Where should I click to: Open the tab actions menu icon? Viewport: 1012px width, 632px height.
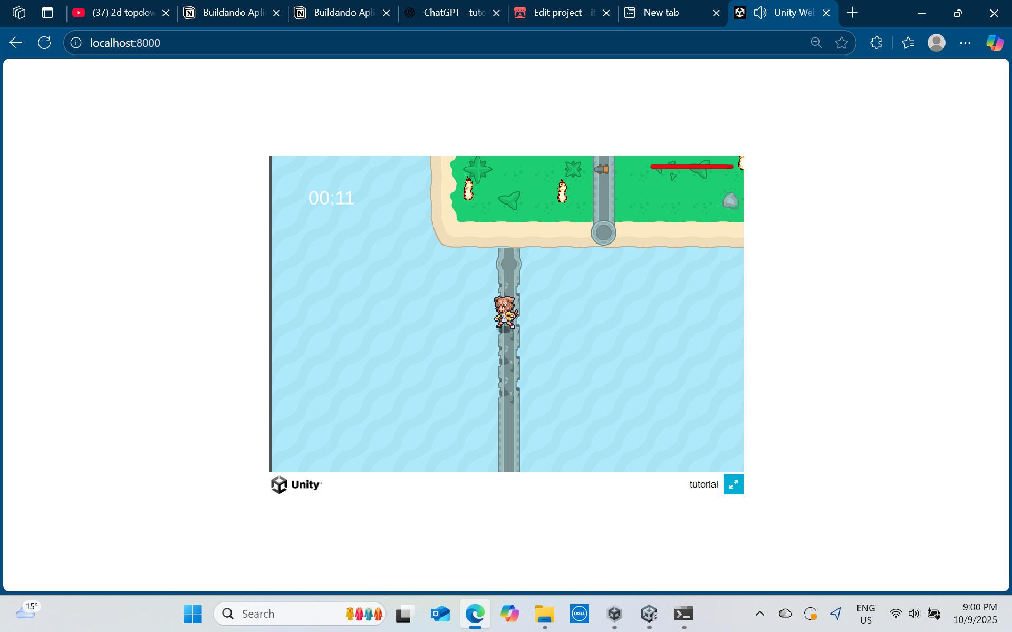47,13
